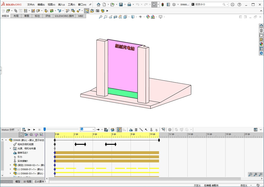Screen dimensions: 264x187
Task: Toggle the filter button in the motion tree
Action: [x=21, y=135]
